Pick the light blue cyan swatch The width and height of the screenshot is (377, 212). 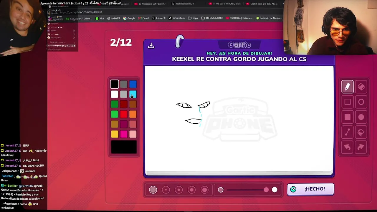pos(133,94)
